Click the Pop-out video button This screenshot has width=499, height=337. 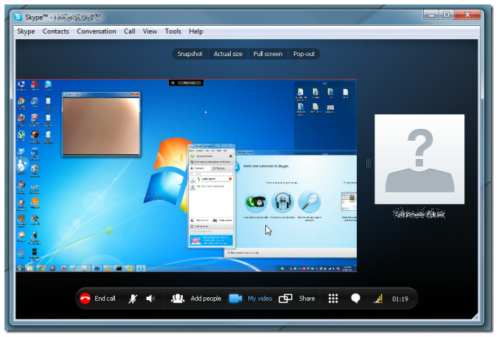click(x=304, y=54)
